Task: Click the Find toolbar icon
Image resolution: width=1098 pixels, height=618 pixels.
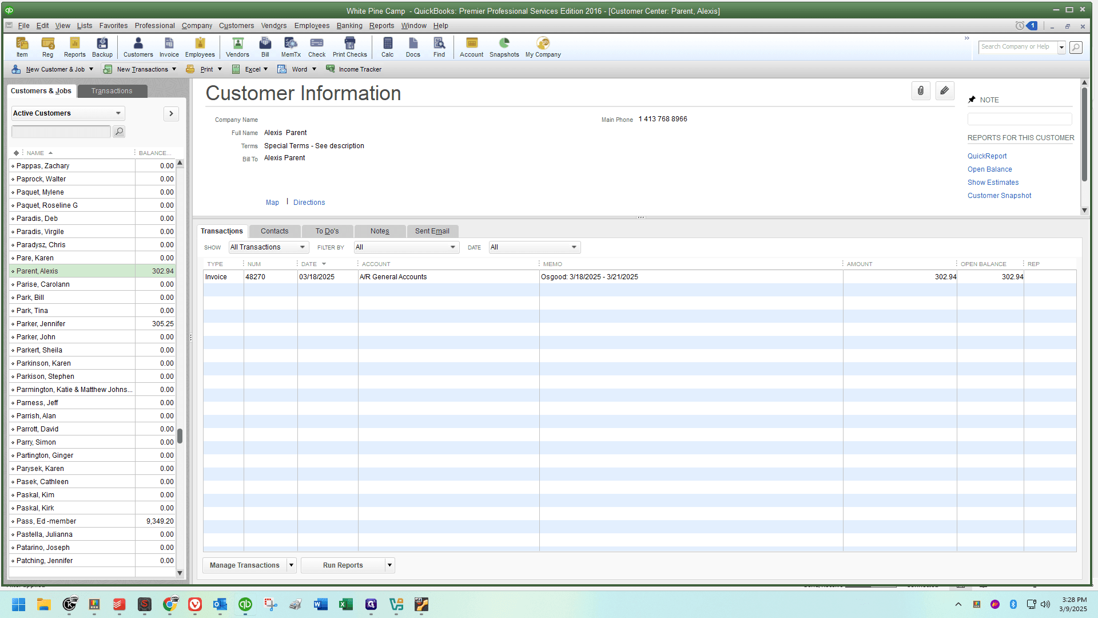Action: coord(439,47)
